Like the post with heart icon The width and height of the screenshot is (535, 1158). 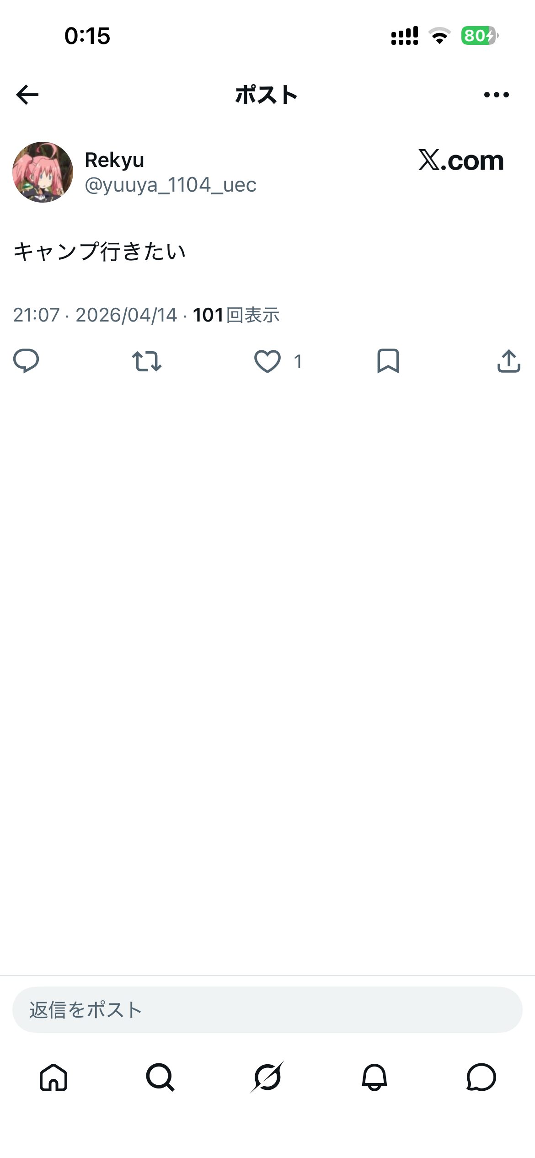click(267, 361)
